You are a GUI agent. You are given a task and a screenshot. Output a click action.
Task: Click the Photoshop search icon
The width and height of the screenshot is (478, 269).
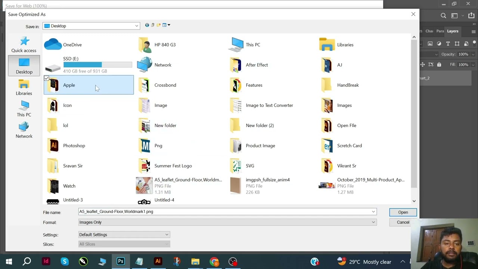point(443,16)
